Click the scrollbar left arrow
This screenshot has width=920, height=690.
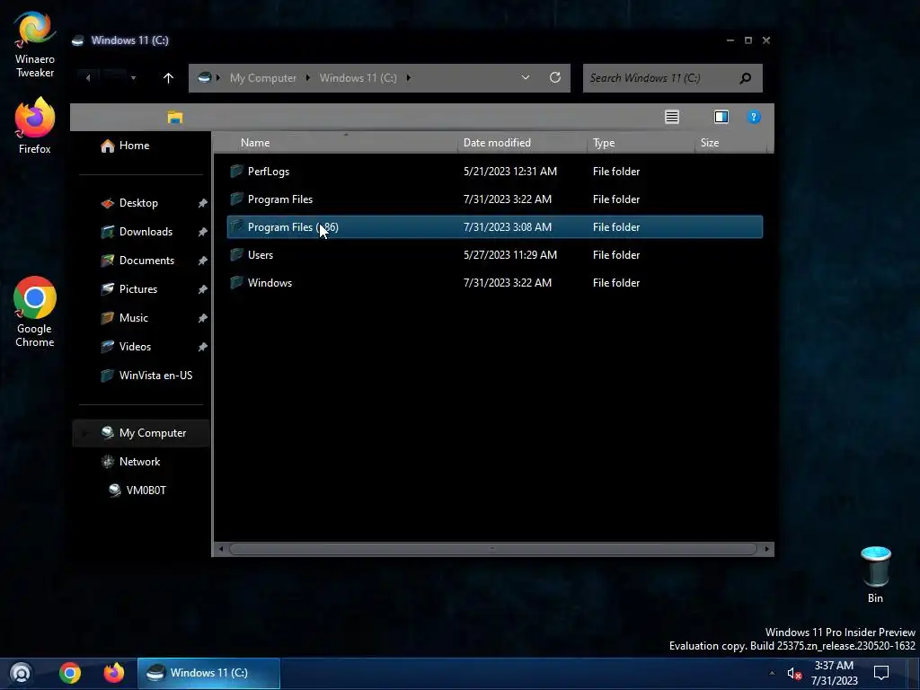coord(221,549)
